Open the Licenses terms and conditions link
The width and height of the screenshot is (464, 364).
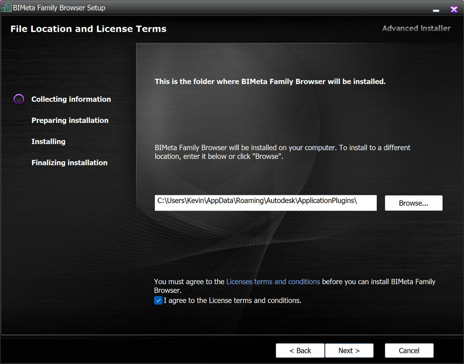coord(273,282)
